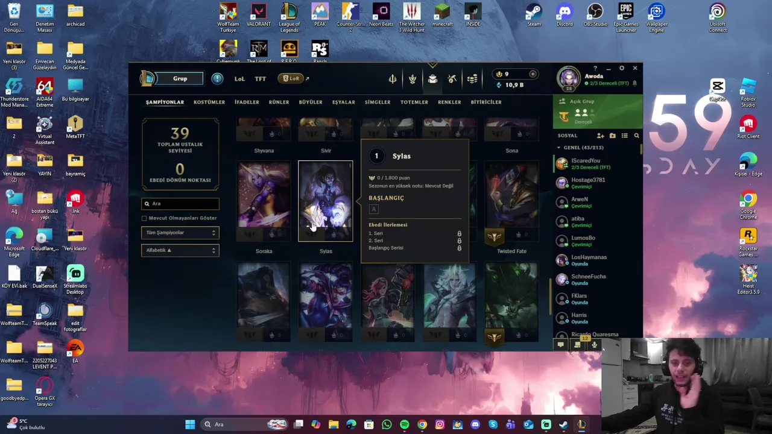The height and width of the screenshot is (434, 772).
Task: Select the Twisted Fate champion card
Action: pos(511,201)
